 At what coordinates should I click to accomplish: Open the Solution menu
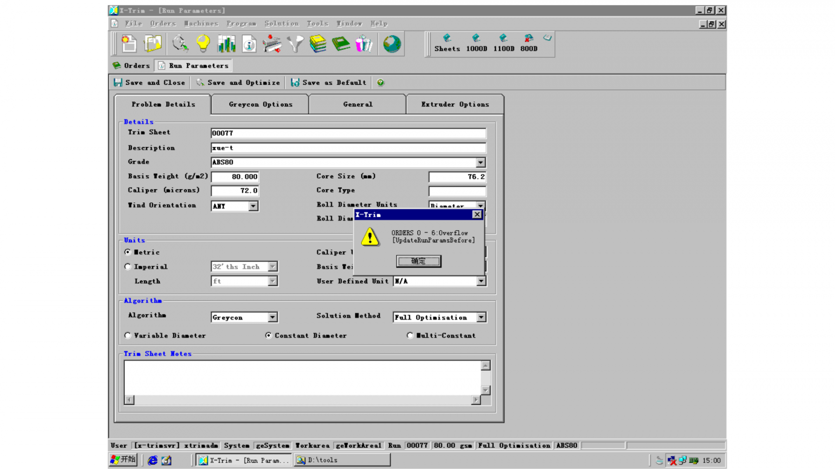[x=281, y=24]
